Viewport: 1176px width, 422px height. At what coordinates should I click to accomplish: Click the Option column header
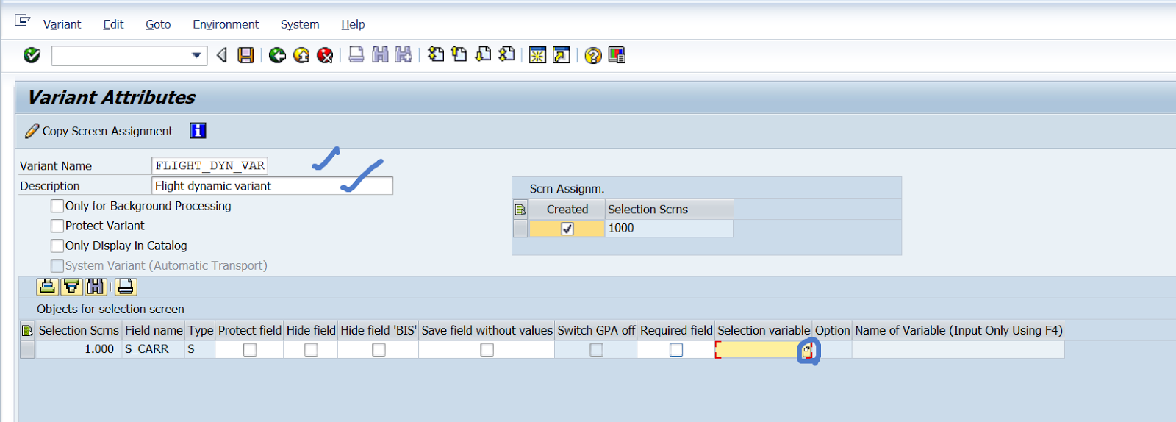[832, 331]
